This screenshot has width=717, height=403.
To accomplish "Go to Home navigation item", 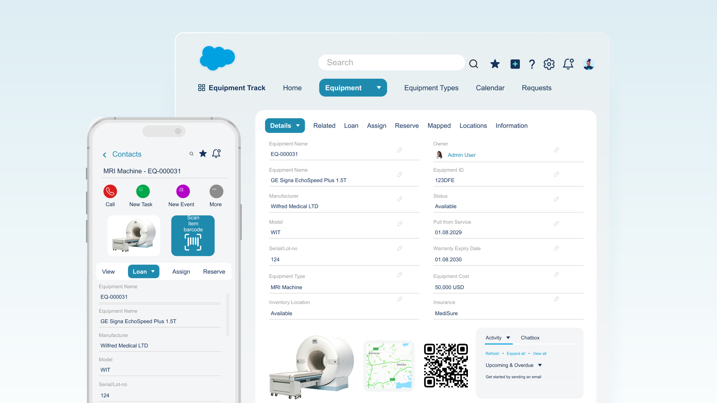I will [292, 88].
